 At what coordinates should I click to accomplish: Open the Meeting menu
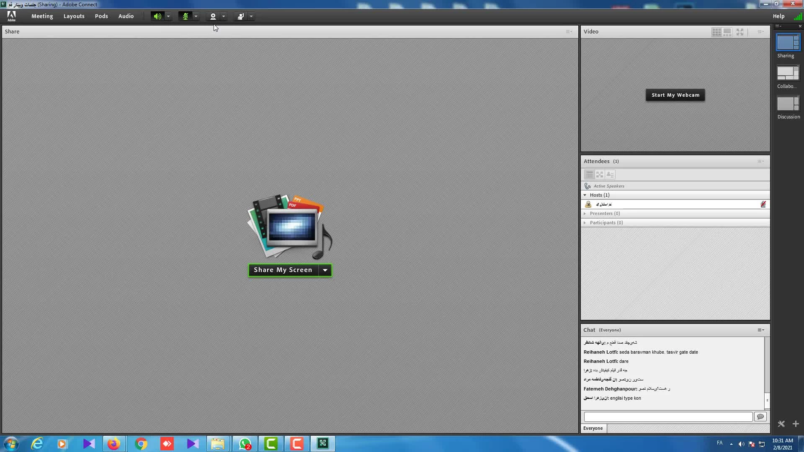point(42,16)
